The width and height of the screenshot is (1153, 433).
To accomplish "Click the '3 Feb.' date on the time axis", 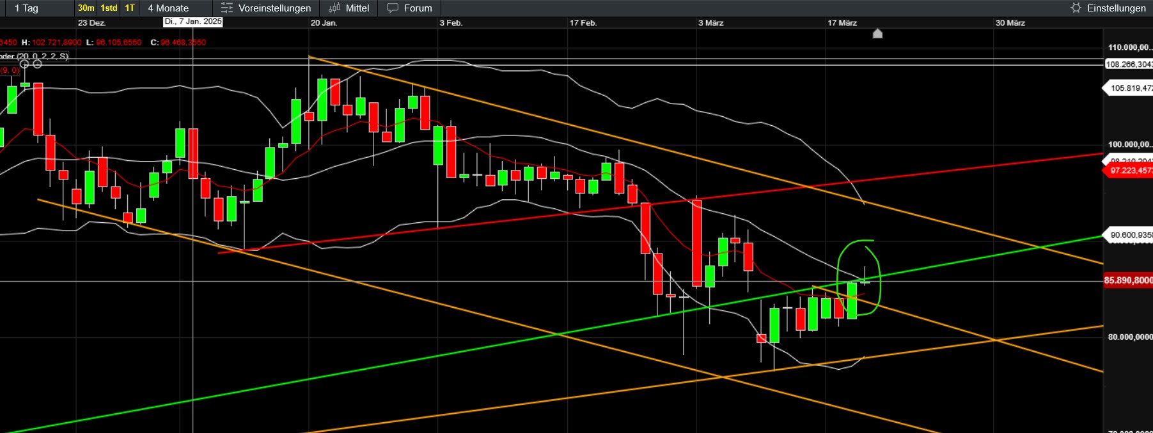I will coord(451,23).
